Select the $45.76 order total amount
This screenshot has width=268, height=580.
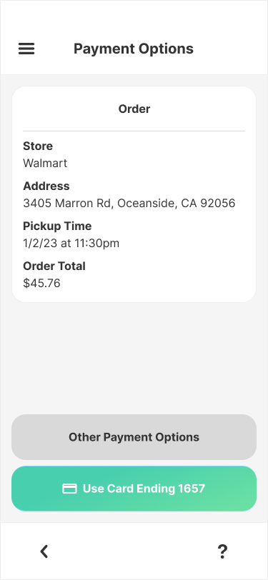pos(41,283)
